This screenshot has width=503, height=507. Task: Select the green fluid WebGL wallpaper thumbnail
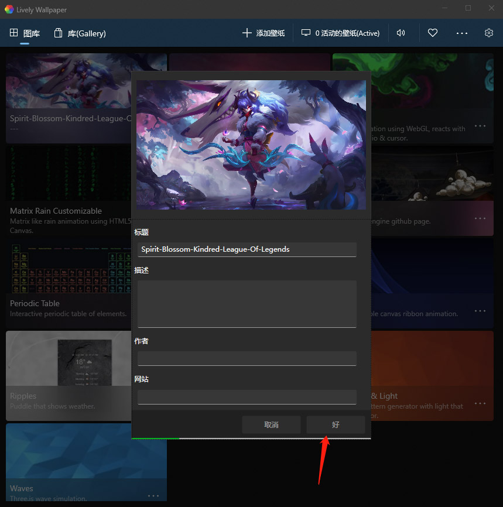pyautogui.click(x=432, y=81)
